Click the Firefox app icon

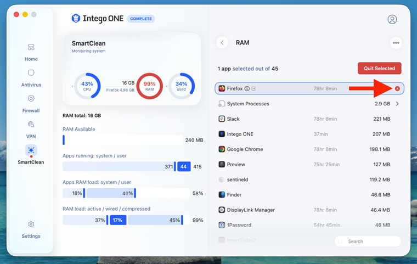(x=222, y=88)
